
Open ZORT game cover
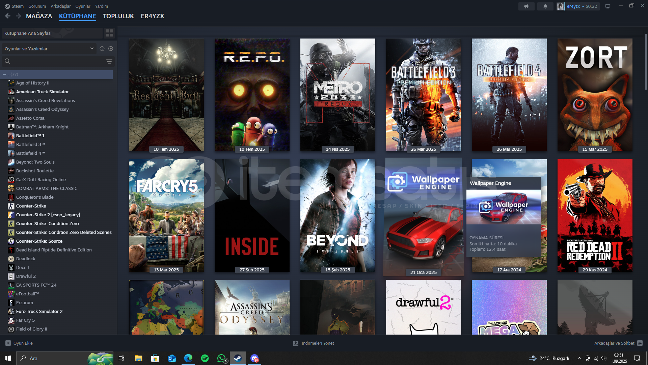click(x=595, y=95)
